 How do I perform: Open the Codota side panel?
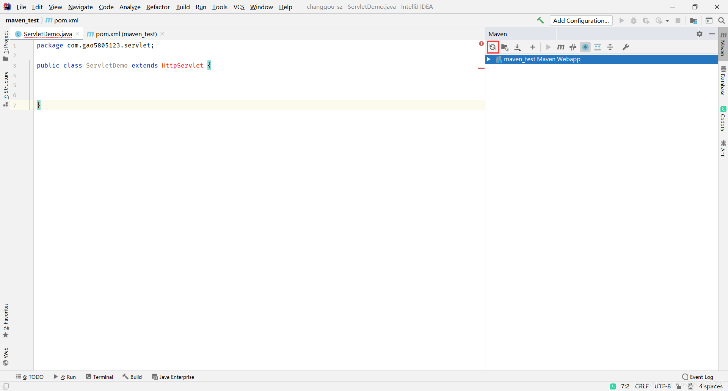point(723,118)
